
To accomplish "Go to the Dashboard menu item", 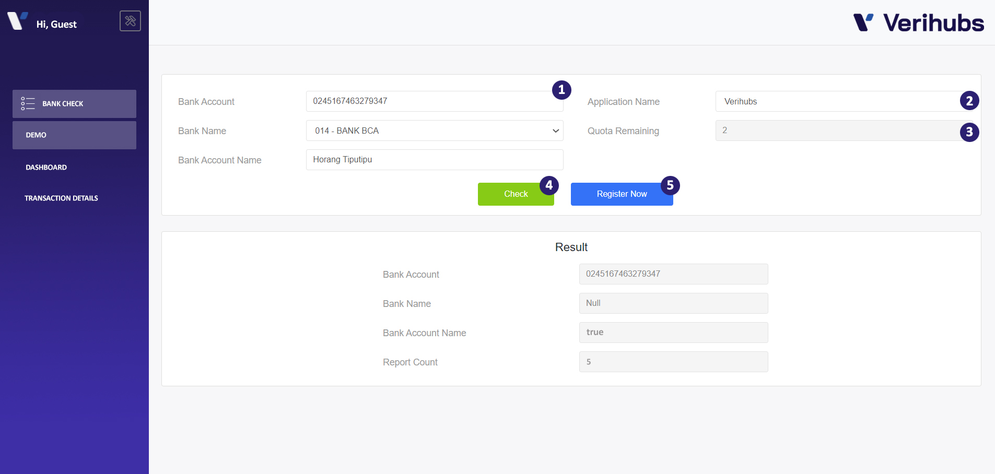I will [46, 168].
